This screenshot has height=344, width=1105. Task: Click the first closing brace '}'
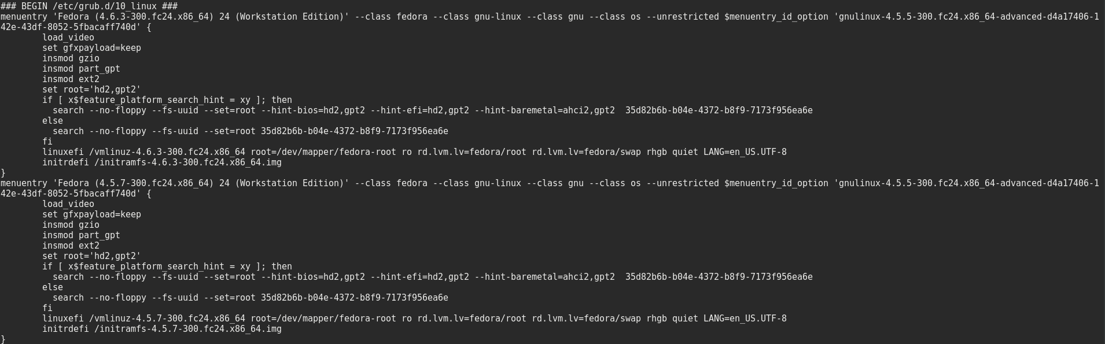click(3, 173)
